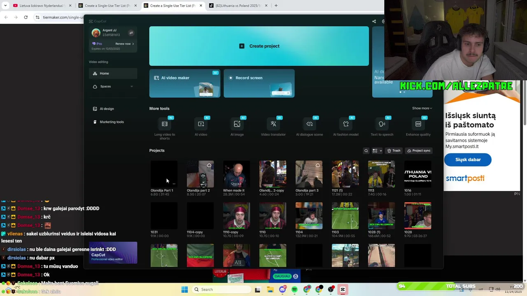Open the Olandija part 3 project
The height and width of the screenshot is (296, 527).
coord(309,174)
